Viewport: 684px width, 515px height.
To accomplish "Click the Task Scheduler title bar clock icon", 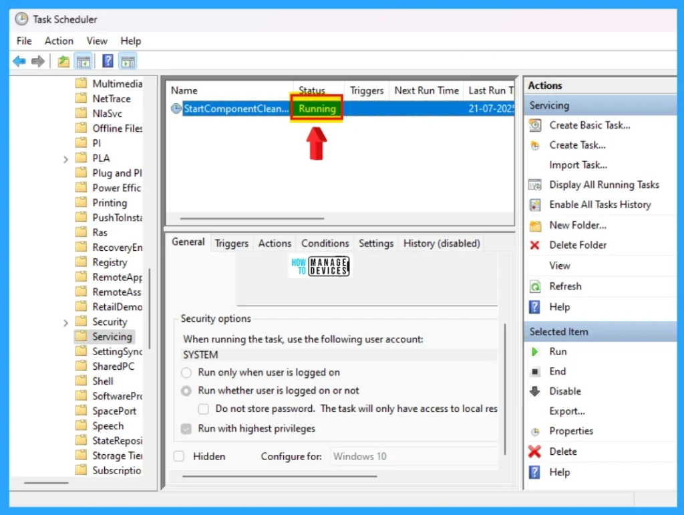I will tap(21, 19).
